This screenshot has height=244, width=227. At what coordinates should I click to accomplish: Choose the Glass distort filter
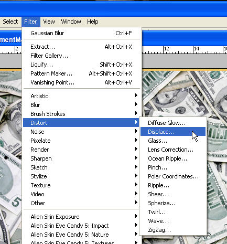coord(173,141)
